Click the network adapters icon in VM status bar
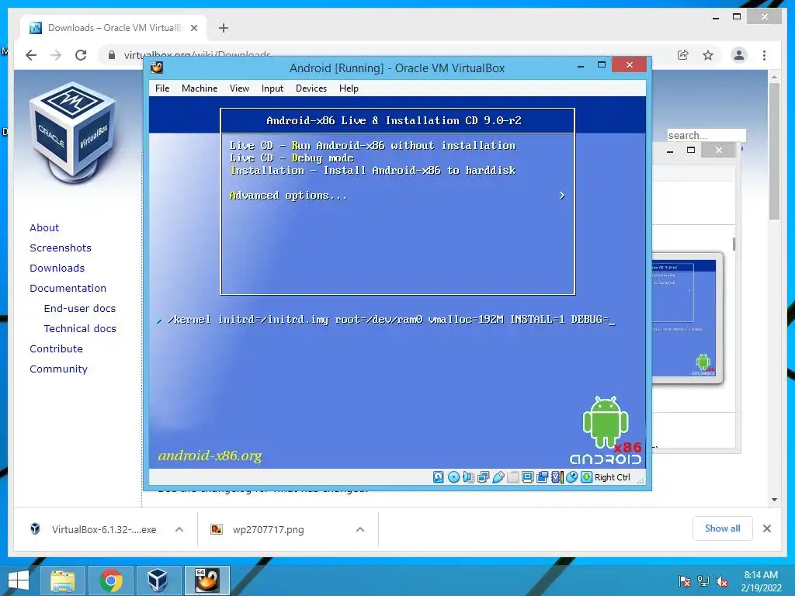 click(483, 477)
